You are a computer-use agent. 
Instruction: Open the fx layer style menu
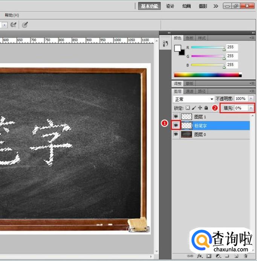pyautogui.click(x=200, y=256)
